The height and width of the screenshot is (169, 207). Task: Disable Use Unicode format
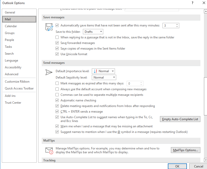(x=57, y=54)
